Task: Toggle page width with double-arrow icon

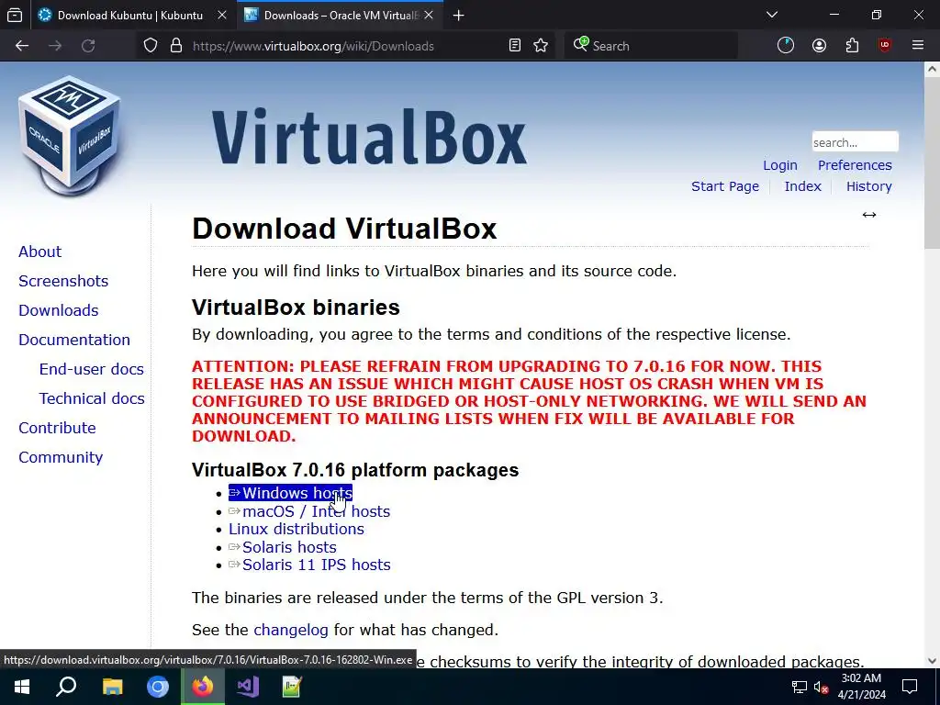Action: click(x=869, y=215)
